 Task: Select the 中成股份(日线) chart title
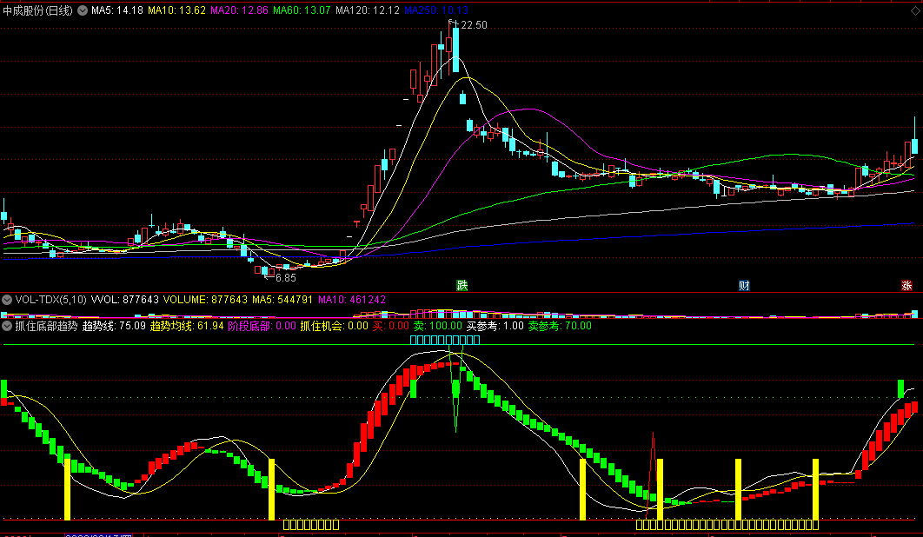[37, 10]
